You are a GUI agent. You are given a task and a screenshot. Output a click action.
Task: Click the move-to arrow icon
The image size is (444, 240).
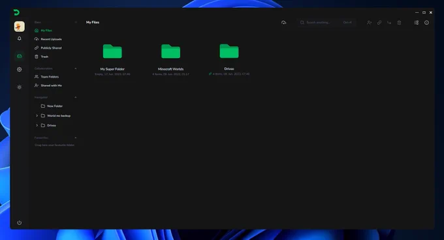tap(389, 23)
